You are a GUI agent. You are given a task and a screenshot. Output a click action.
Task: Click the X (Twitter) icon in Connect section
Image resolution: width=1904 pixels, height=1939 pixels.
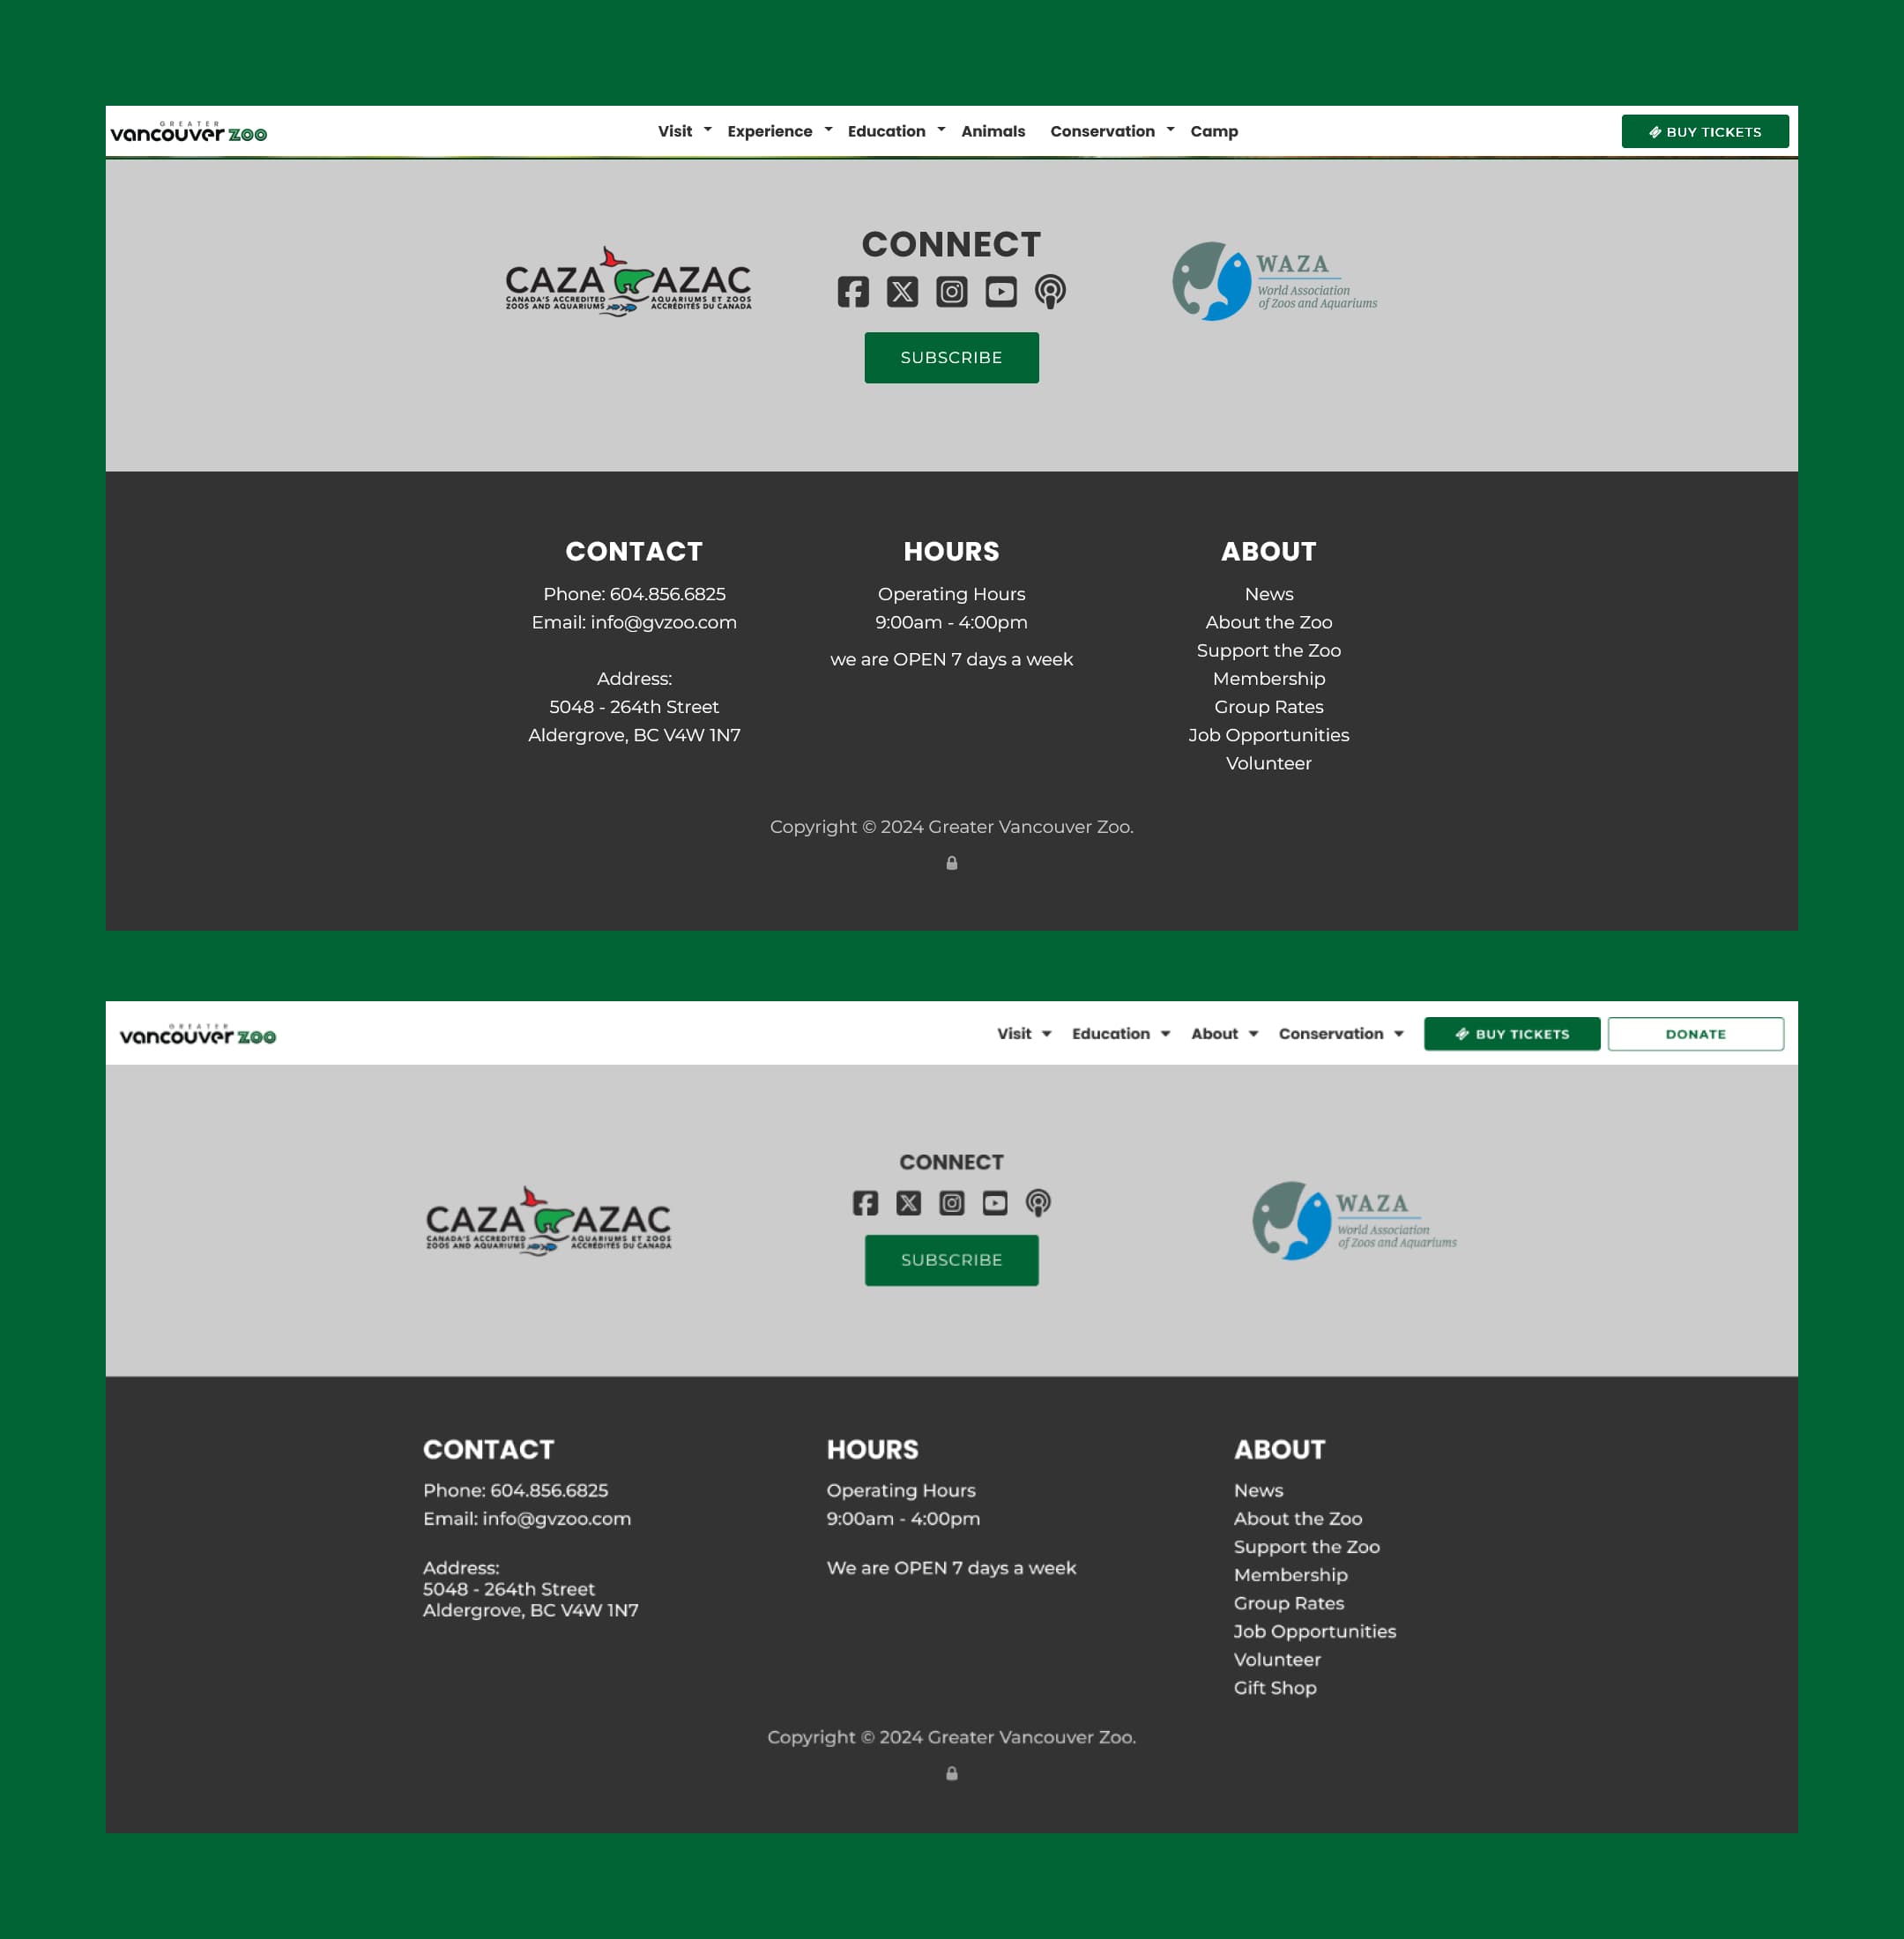pyautogui.click(x=904, y=291)
